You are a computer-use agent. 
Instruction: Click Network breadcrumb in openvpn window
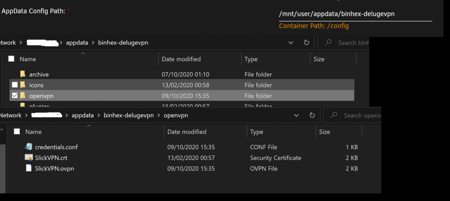tap(11, 115)
